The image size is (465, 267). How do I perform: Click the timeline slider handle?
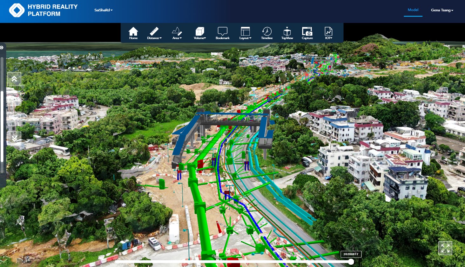[351, 262]
